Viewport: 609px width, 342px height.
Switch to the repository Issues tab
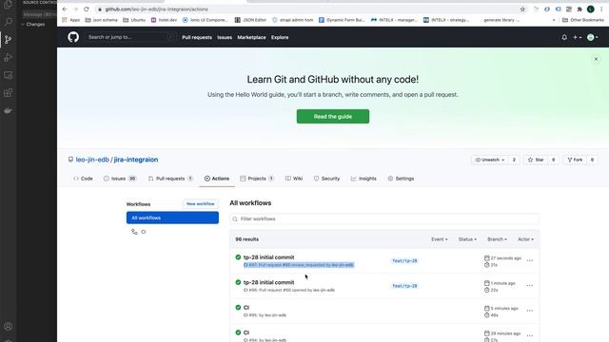click(x=120, y=179)
